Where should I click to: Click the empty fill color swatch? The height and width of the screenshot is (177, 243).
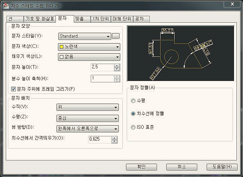coord(62,57)
